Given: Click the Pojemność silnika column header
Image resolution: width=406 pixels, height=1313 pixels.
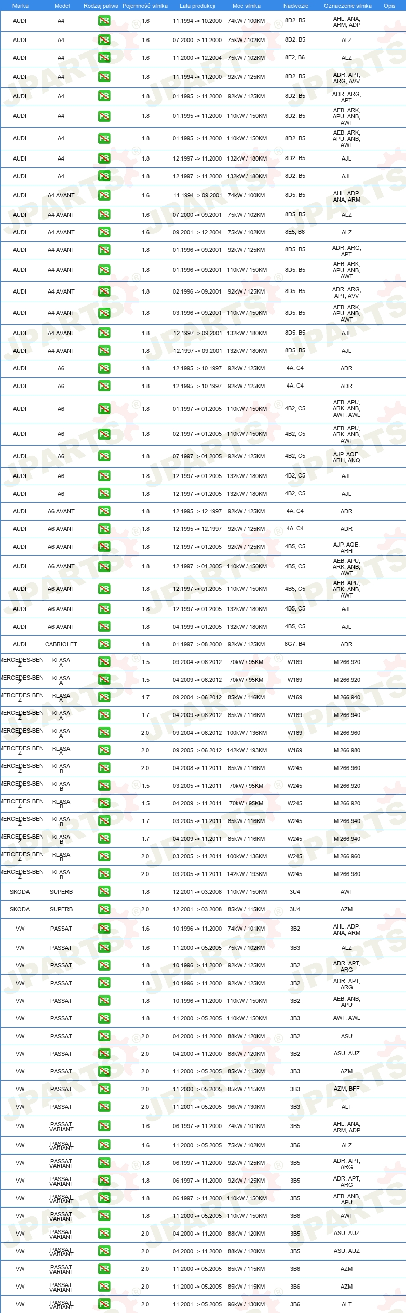Looking at the screenshot, I should point(145,6).
